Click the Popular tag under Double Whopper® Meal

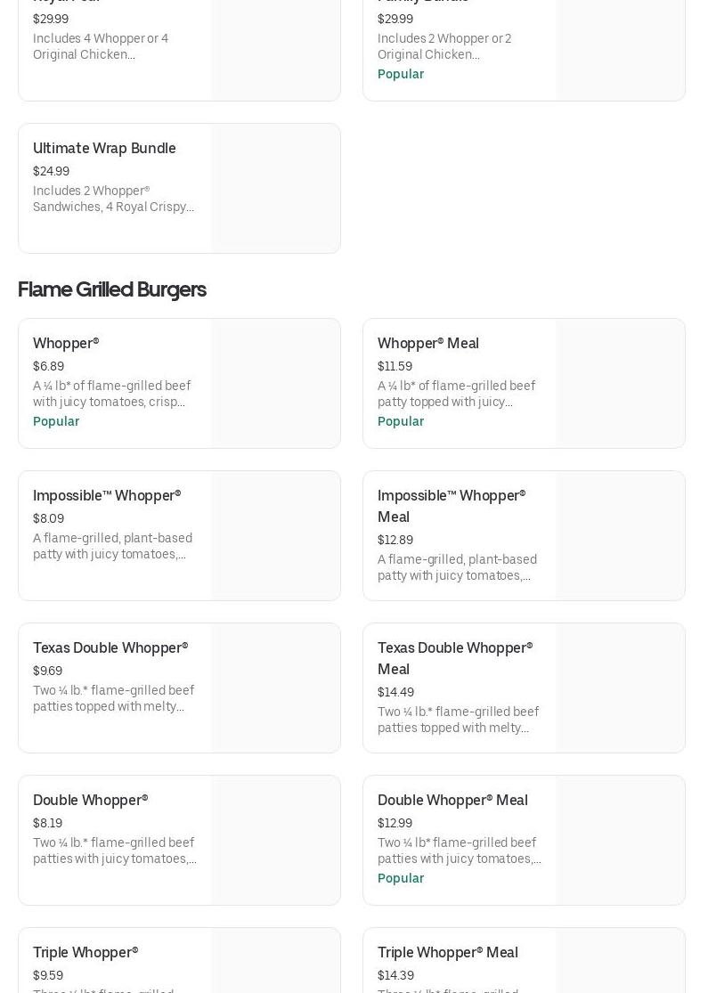coord(401,878)
